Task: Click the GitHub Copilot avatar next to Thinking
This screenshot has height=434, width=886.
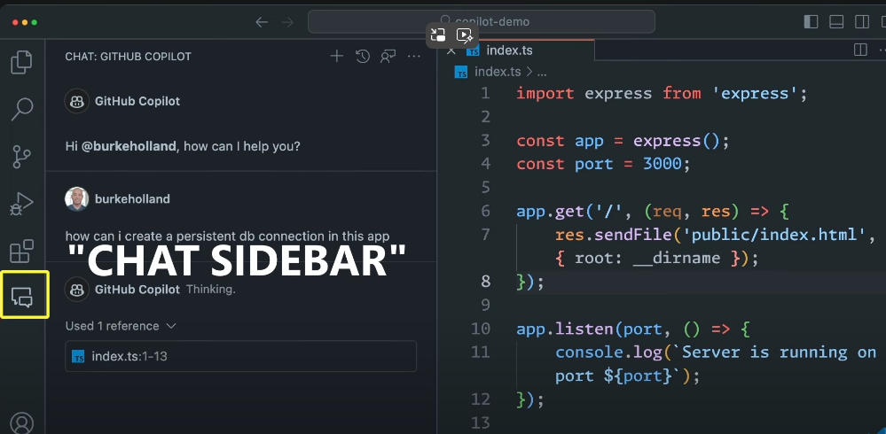Action: [77, 290]
